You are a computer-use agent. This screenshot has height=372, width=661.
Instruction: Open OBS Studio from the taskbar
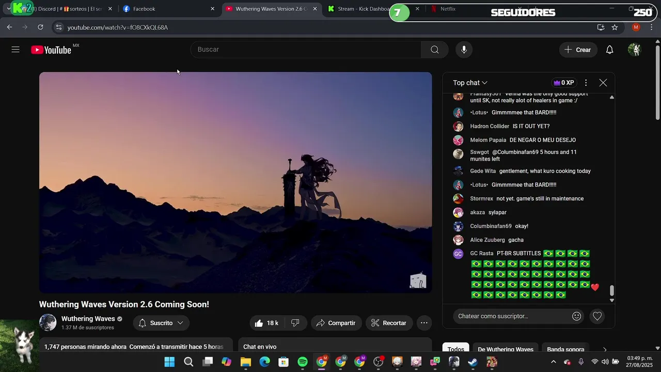(378, 362)
